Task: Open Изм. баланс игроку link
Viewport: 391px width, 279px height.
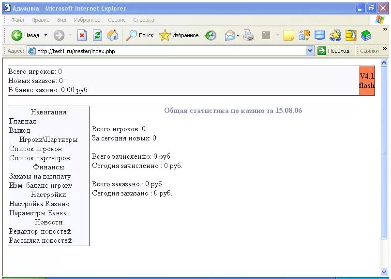Action: [41, 186]
